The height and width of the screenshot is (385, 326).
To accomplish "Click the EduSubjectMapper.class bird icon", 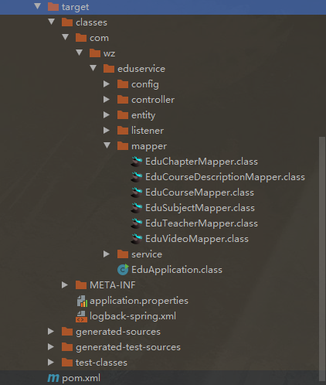I will click(x=137, y=208).
